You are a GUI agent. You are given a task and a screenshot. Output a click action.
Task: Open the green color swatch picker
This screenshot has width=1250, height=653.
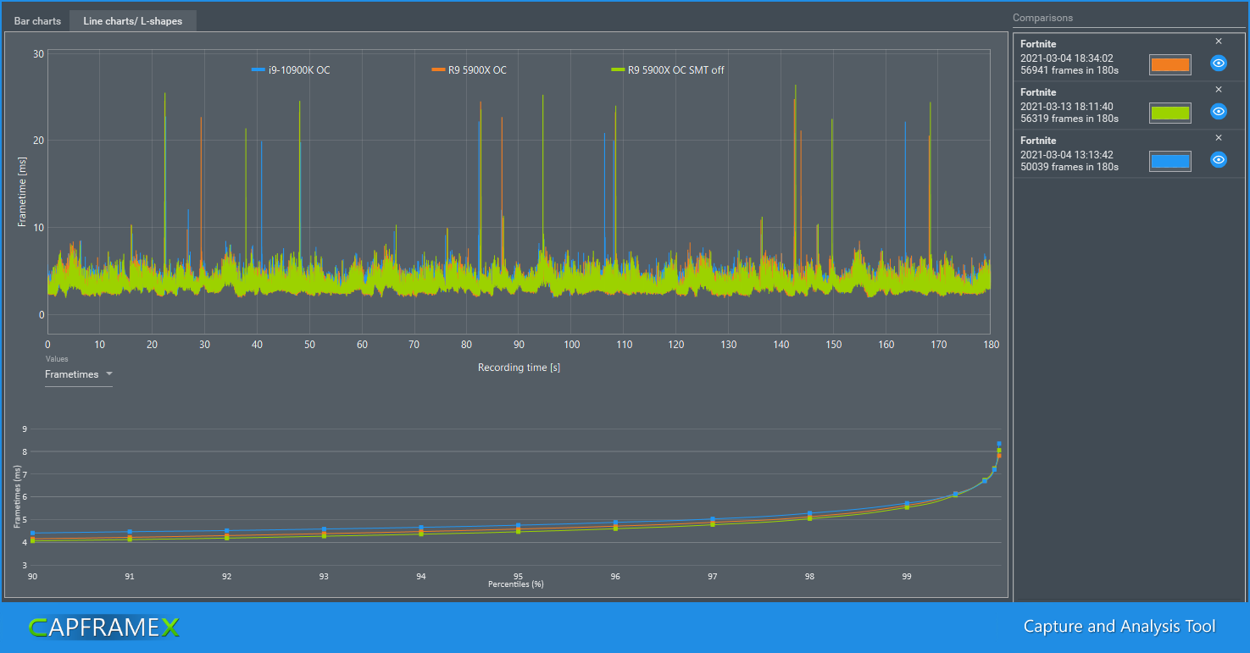pos(1169,113)
